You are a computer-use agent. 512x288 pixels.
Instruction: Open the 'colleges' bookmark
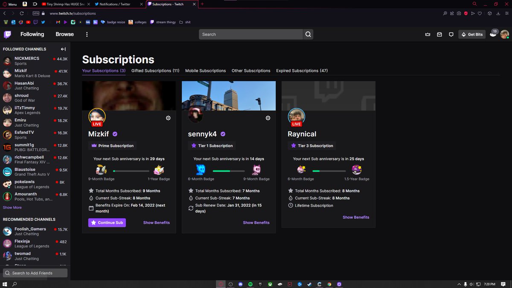(137, 22)
